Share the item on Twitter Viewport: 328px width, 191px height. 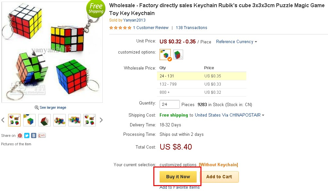27,135
